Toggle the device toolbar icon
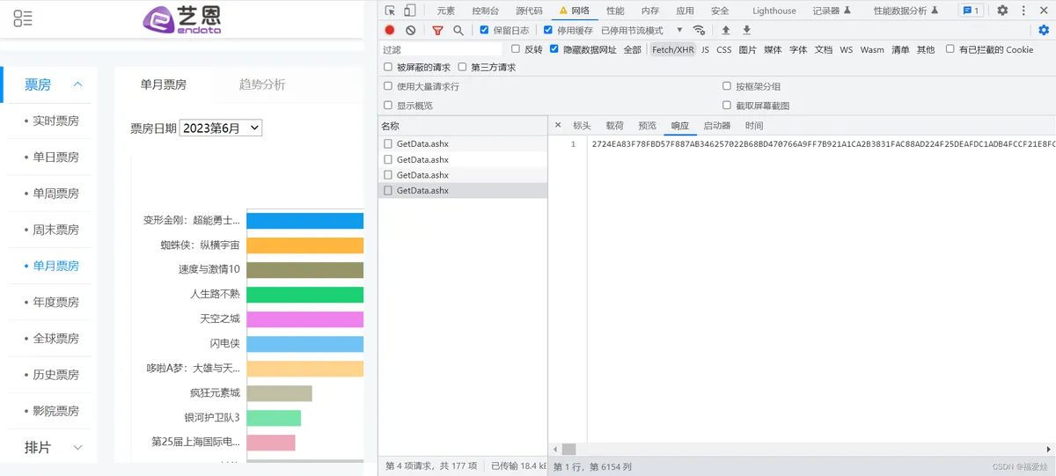The height and width of the screenshot is (476, 1056). pyautogui.click(x=410, y=11)
